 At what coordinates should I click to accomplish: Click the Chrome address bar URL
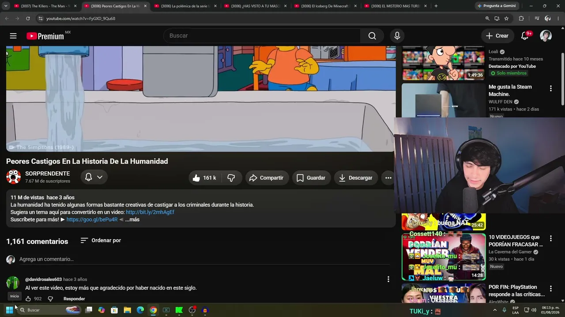click(81, 18)
